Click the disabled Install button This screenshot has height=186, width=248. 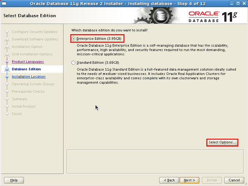[212, 180]
